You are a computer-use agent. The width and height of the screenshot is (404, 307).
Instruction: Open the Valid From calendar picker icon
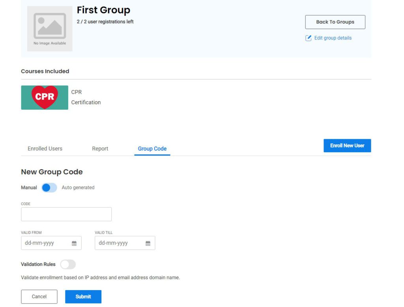point(74,243)
